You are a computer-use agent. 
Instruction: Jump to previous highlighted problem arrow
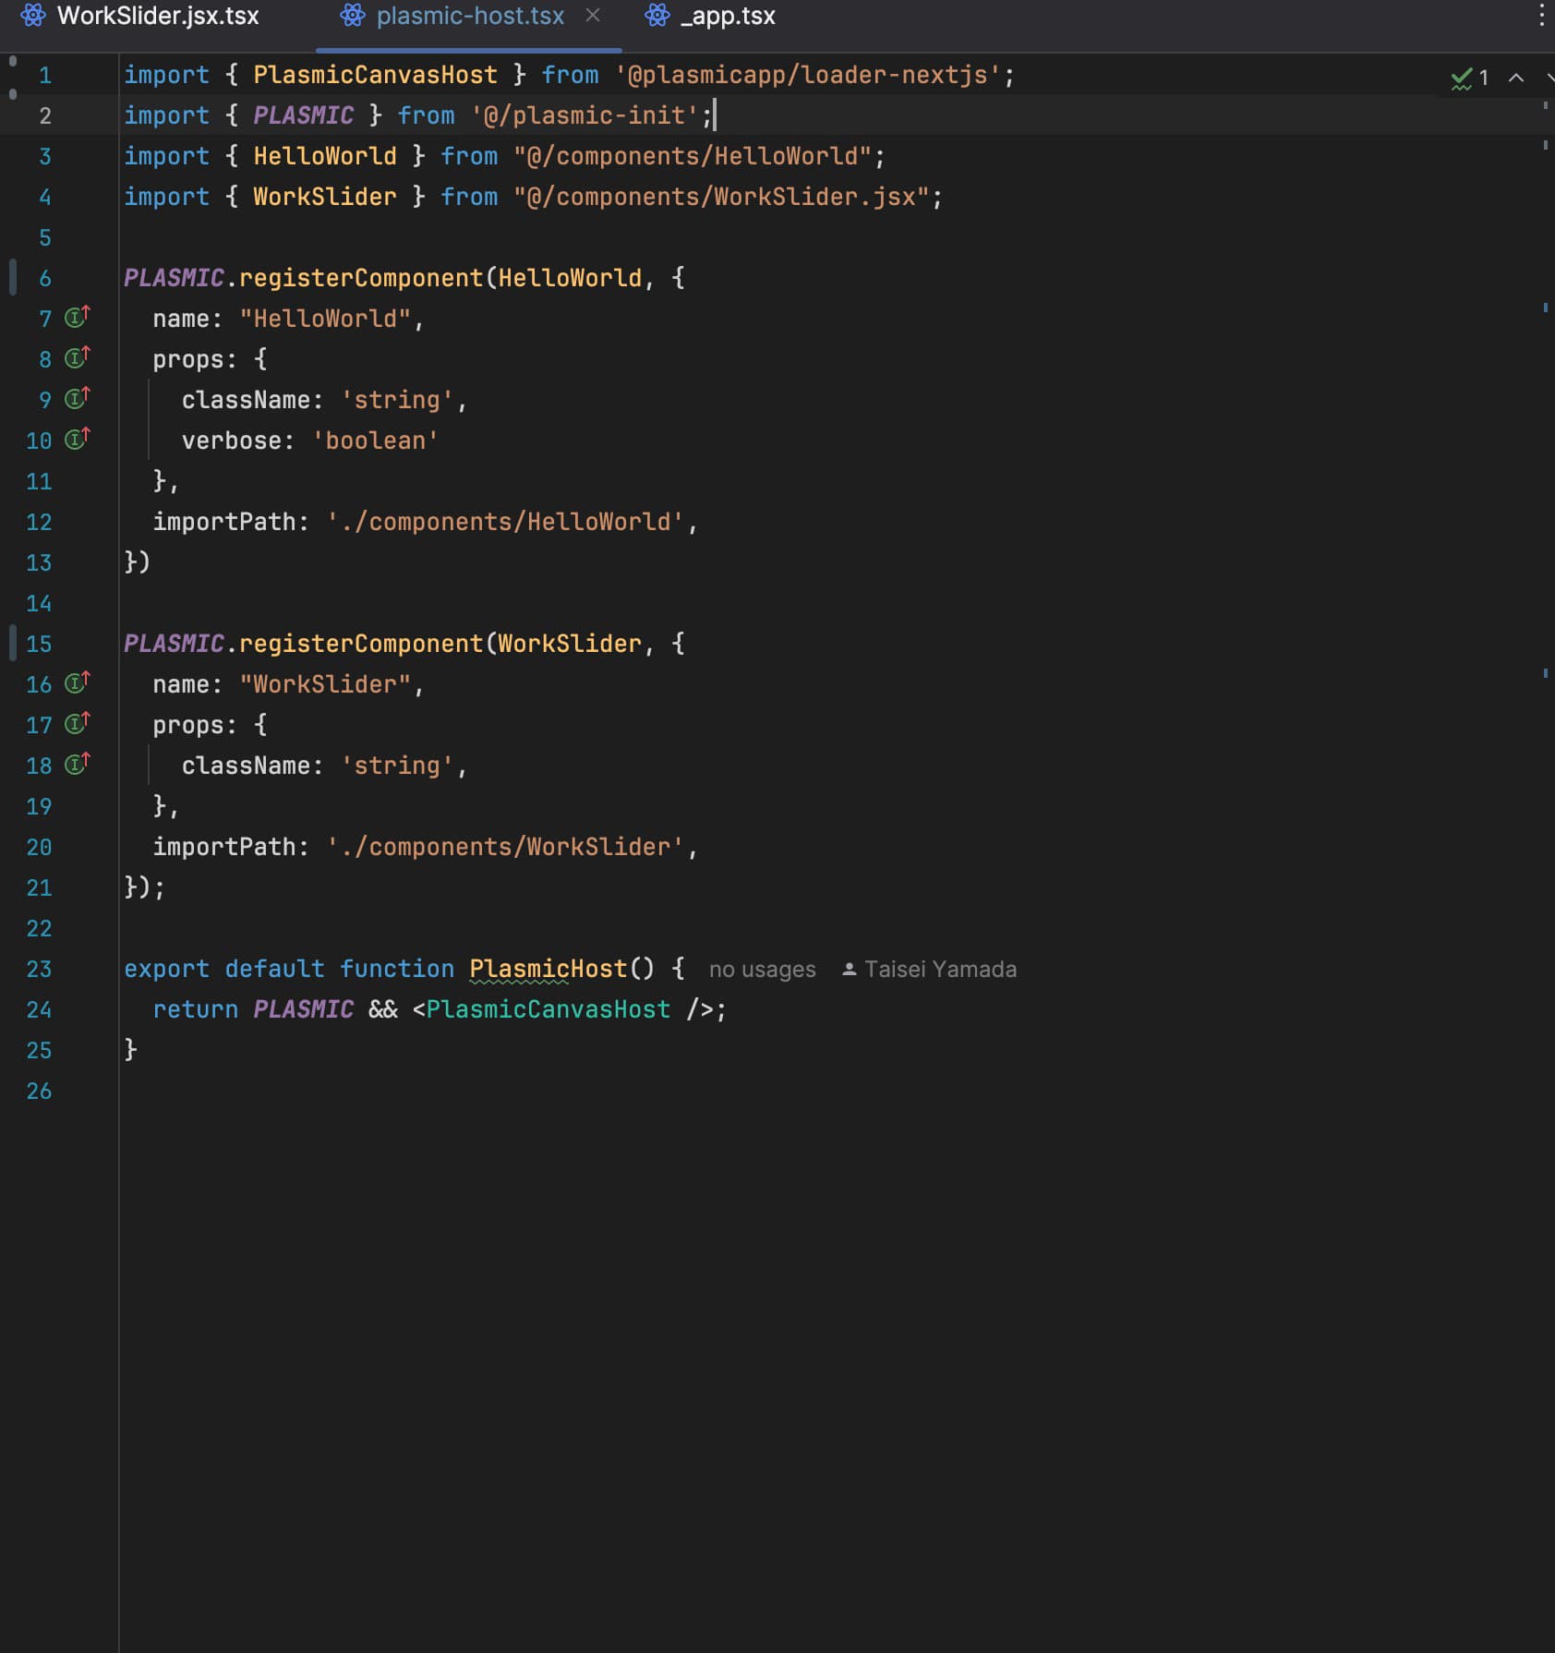(x=1516, y=78)
